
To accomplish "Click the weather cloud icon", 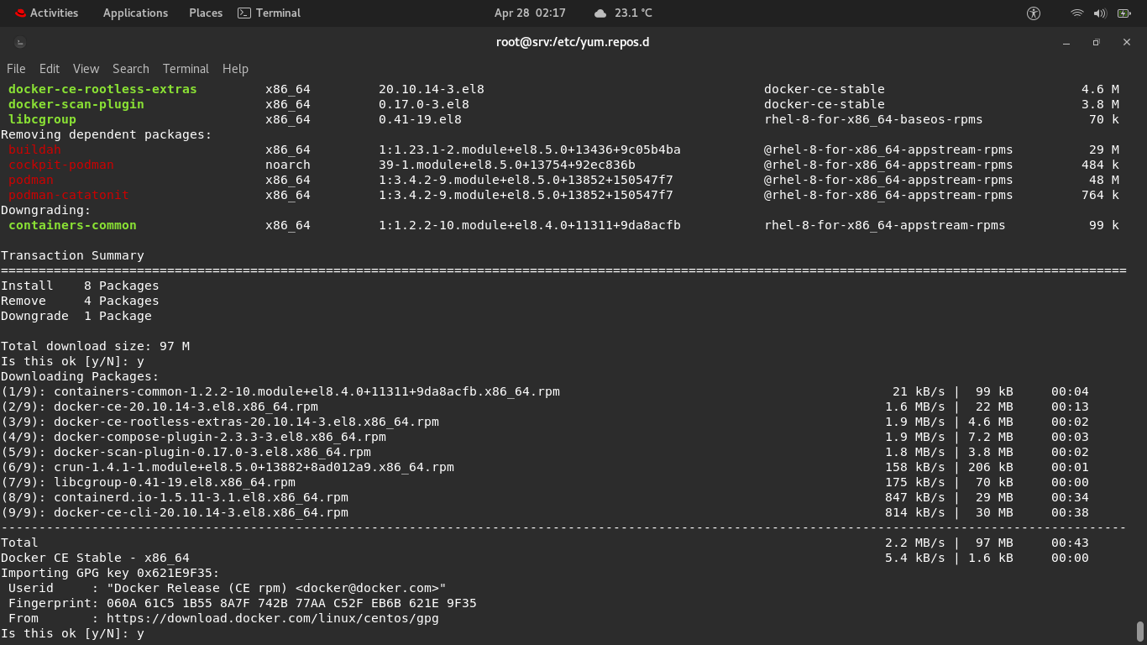I will pos(600,13).
